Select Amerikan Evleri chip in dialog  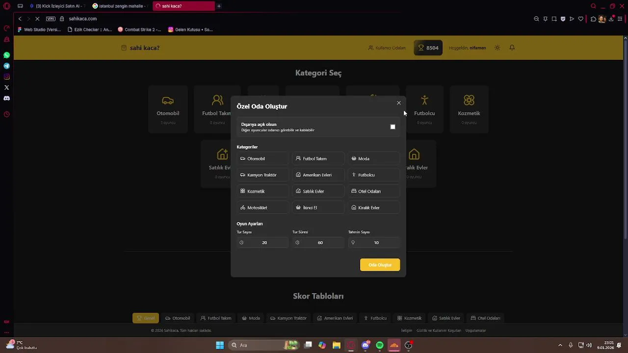(x=318, y=175)
